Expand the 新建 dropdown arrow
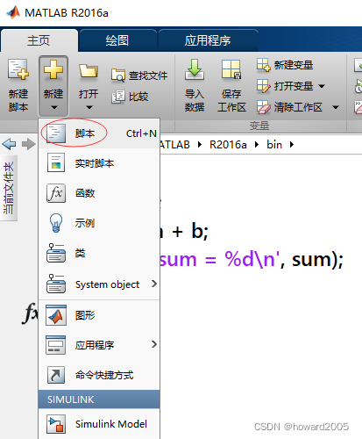 click(54, 107)
